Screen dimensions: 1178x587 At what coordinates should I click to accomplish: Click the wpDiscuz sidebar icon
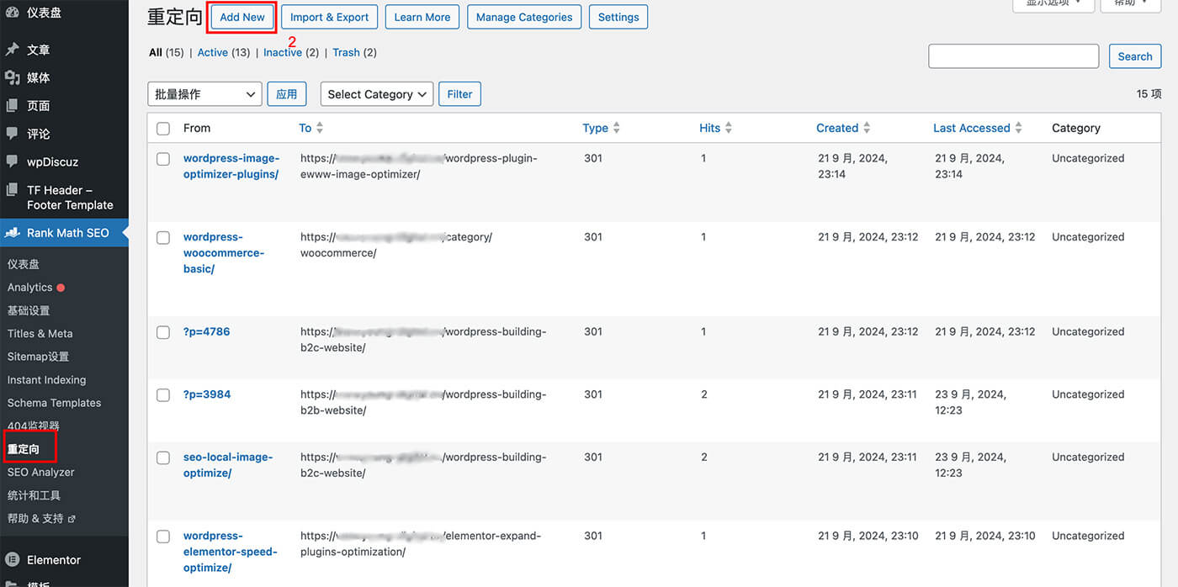(12, 161)
